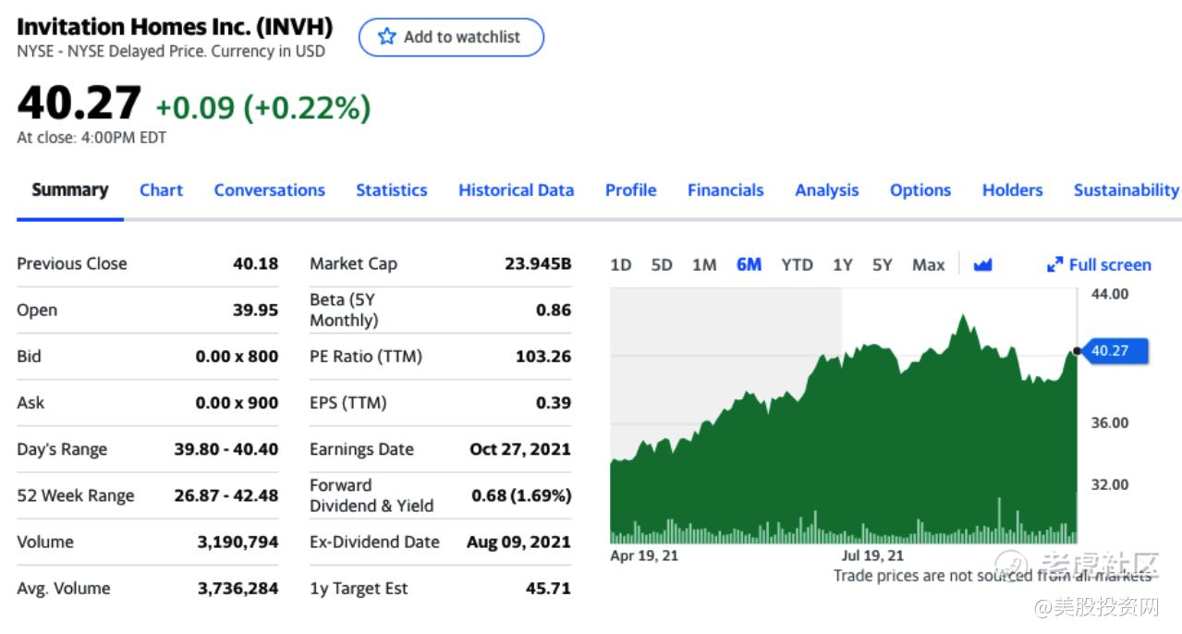Switch chart type with the mountain chart icon

pos(982,265)
